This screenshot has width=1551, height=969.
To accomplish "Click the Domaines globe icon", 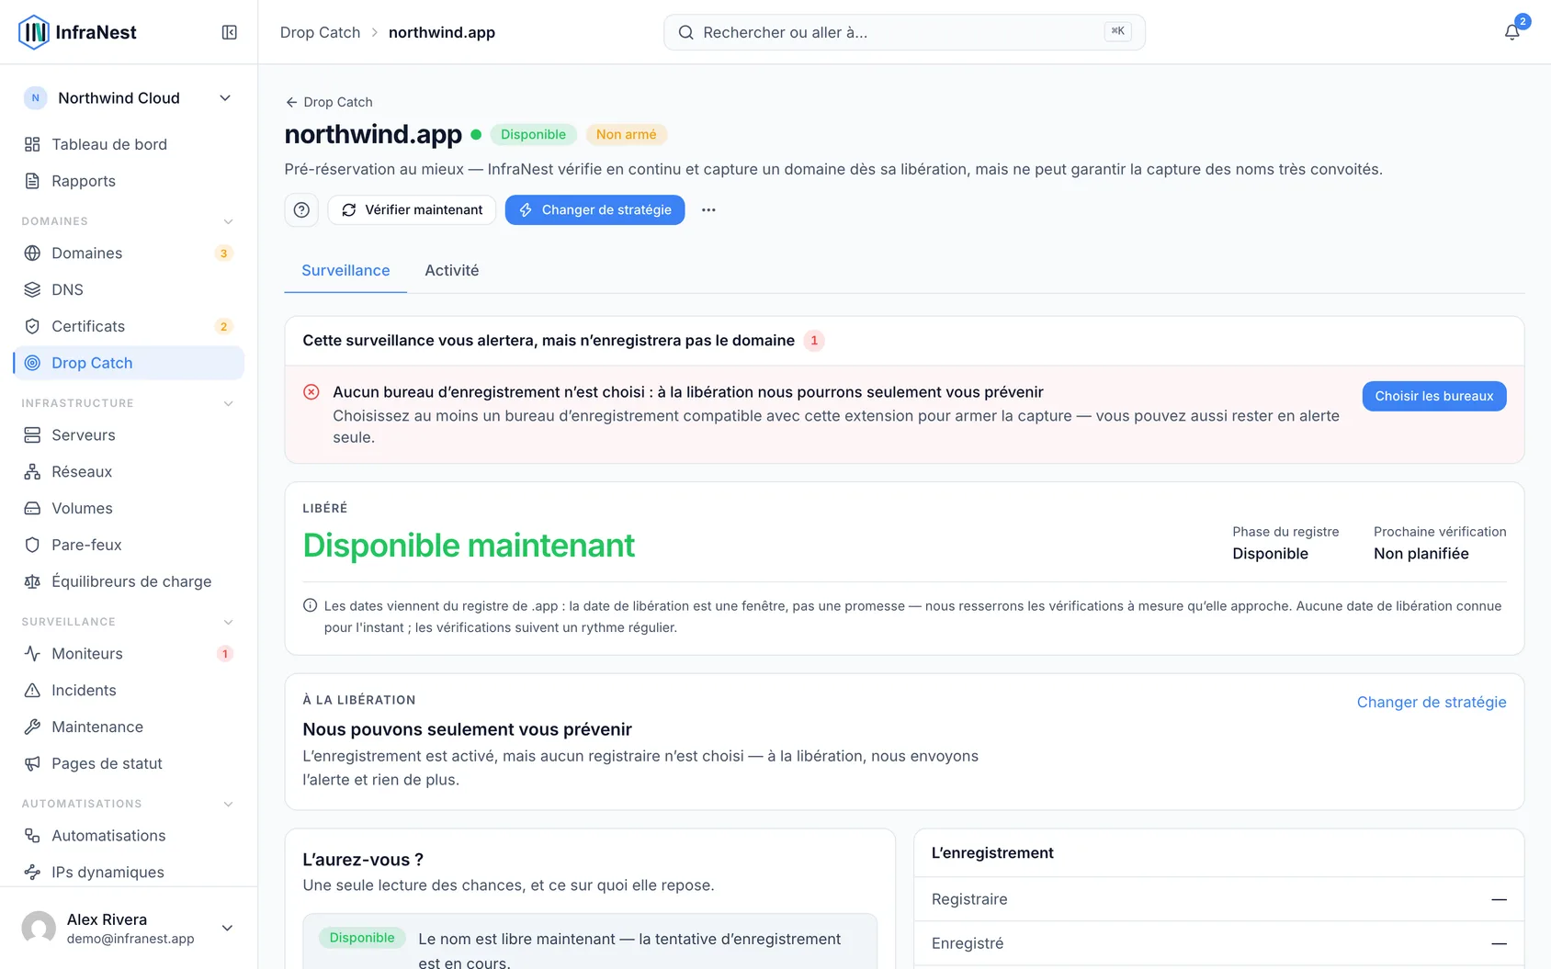I will [x=32, y=253].
